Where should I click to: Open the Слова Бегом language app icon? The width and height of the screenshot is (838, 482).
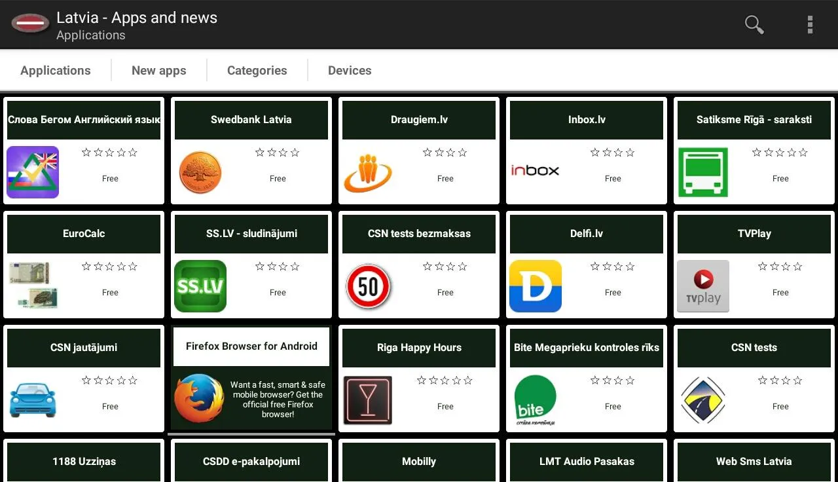(33, 172)
